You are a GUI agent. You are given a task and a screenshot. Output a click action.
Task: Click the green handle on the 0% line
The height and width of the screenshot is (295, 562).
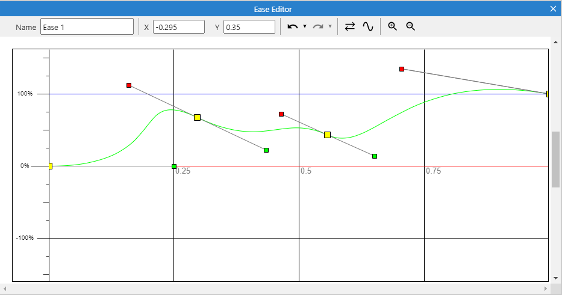[174, 166]
